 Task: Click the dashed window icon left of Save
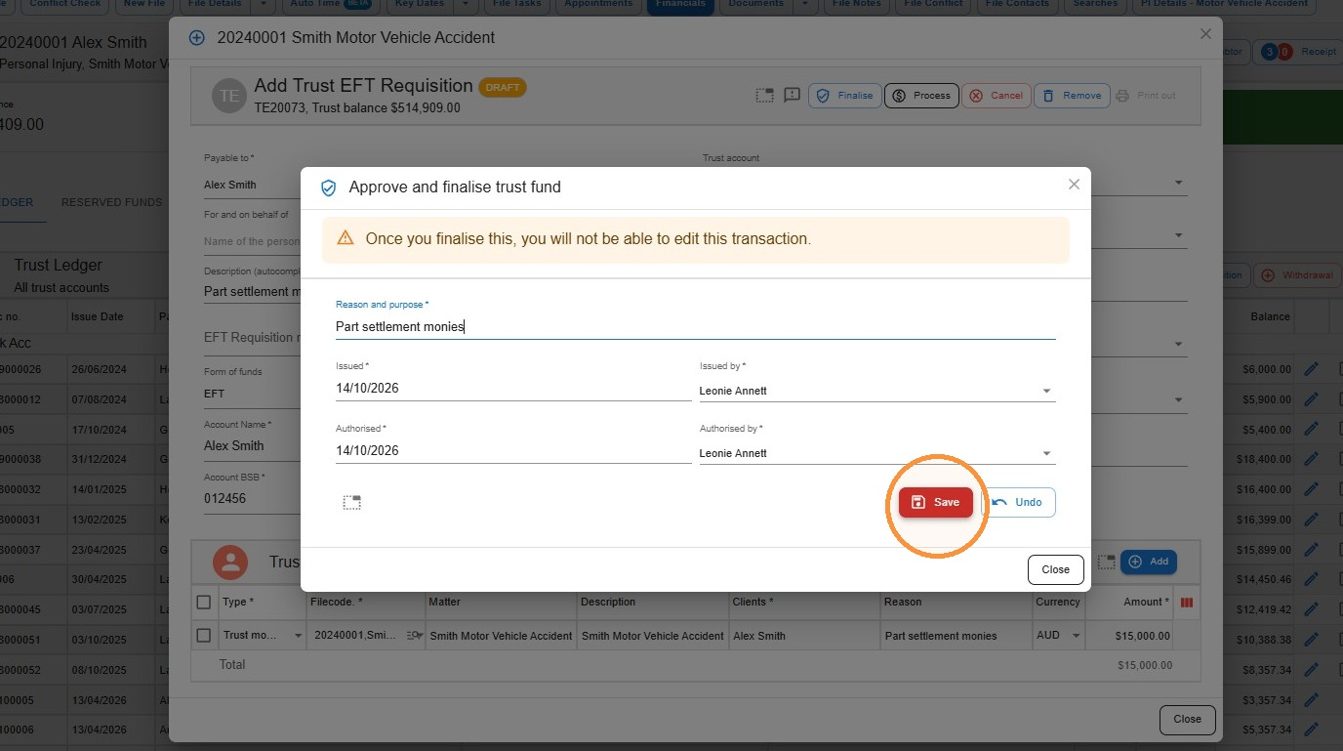[x=352, y=502]
